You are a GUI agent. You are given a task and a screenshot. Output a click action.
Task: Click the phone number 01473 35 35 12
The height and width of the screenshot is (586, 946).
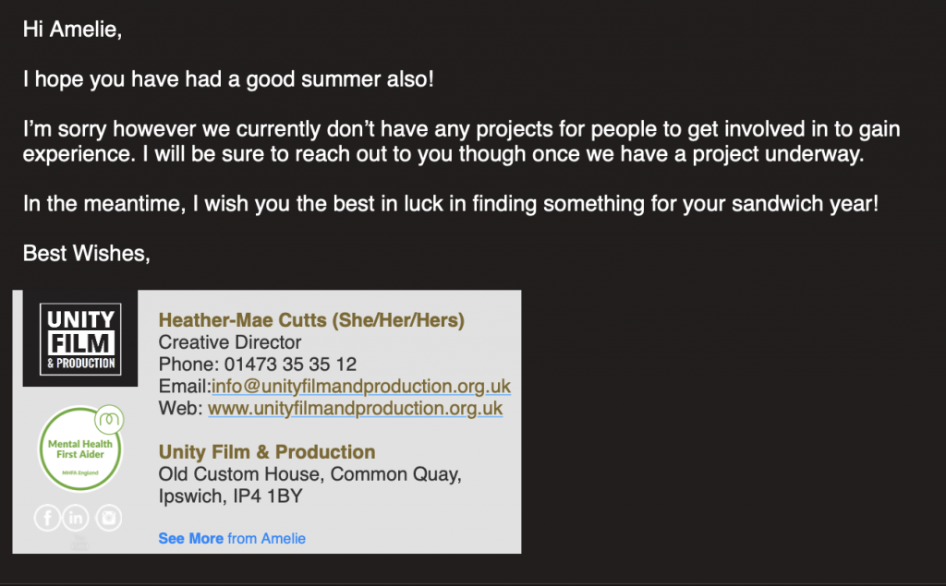(x=290, y=365)
